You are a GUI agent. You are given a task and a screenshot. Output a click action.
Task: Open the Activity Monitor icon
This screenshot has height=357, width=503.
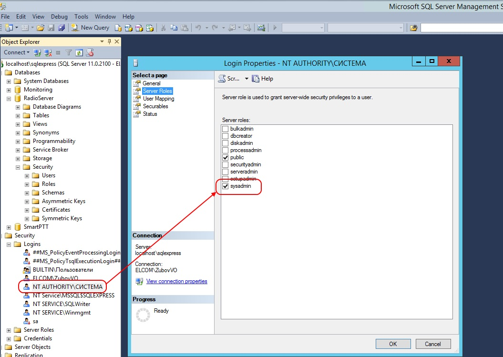pyautogui.click(x=261, y=28)
